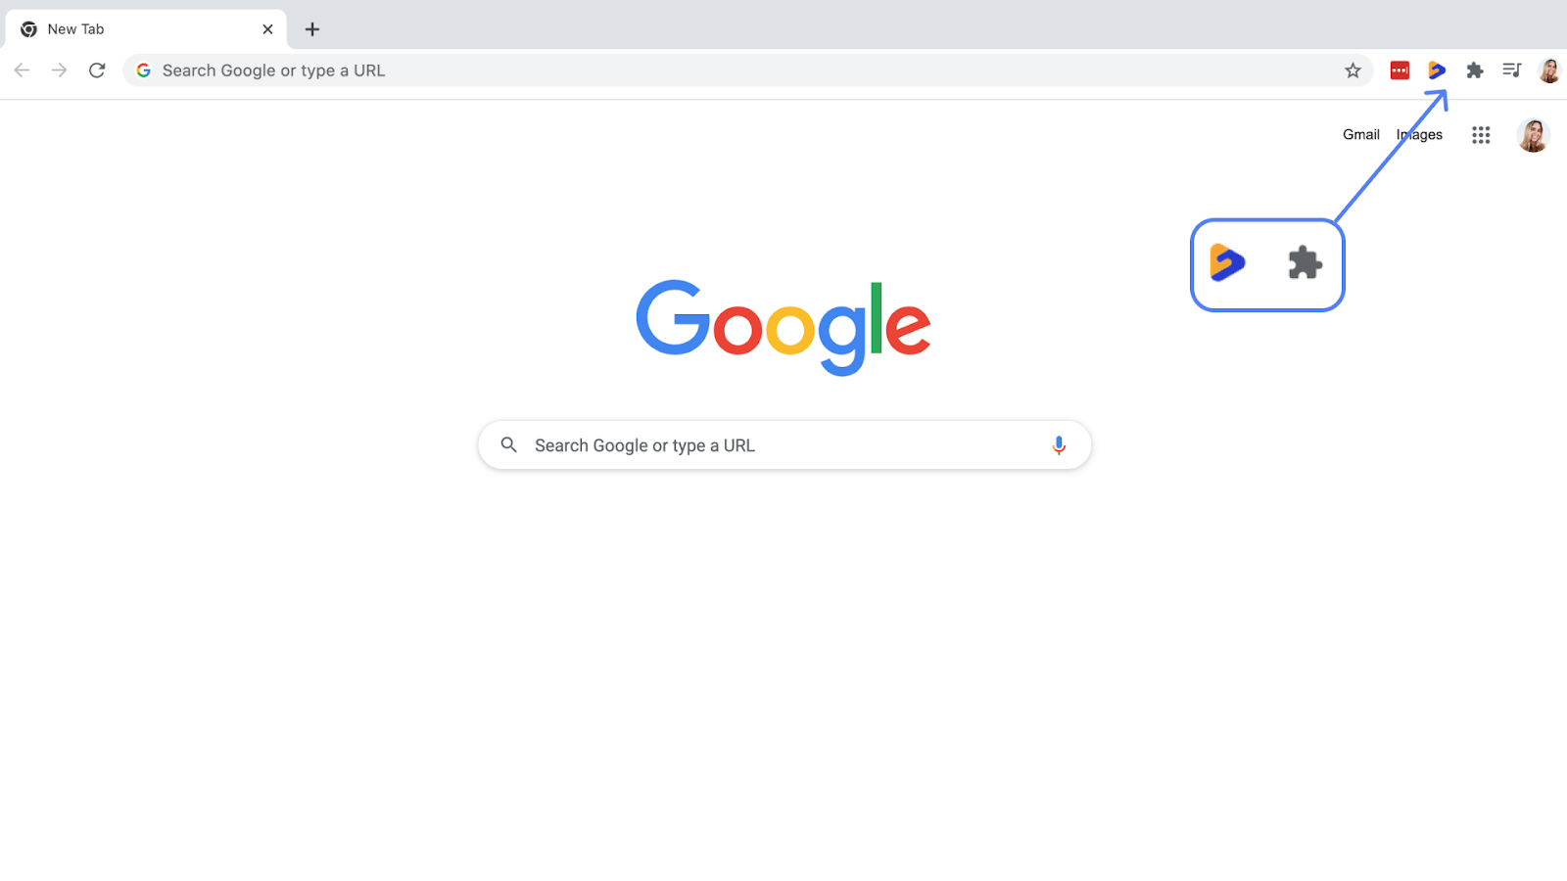The height and width of the screenshot is (881, 1567).
Task: Open the Google apps grid
Action: coord(1481,135)
